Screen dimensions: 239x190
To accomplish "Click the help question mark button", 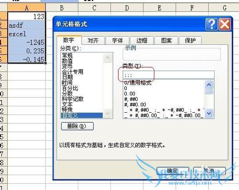I will click(x=211, y=24).
